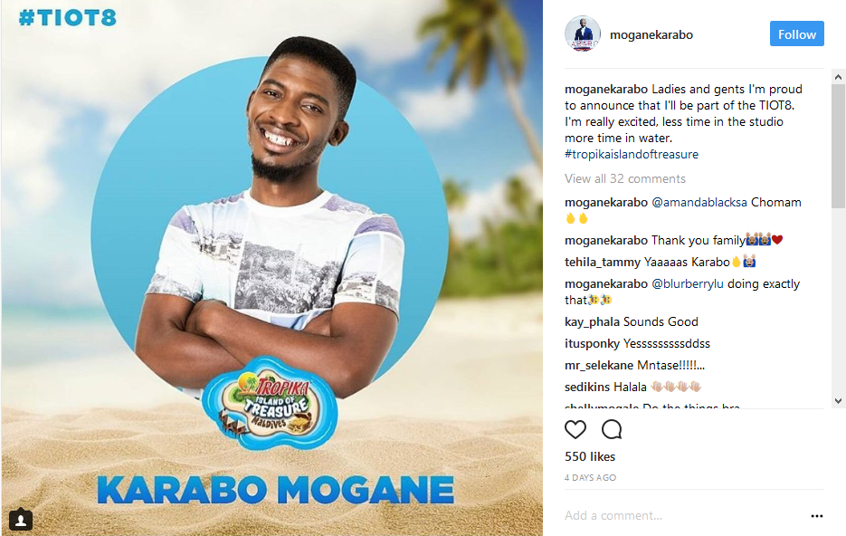
Task: Click the Karabo Mogane post image
Action: pos(272,268)
